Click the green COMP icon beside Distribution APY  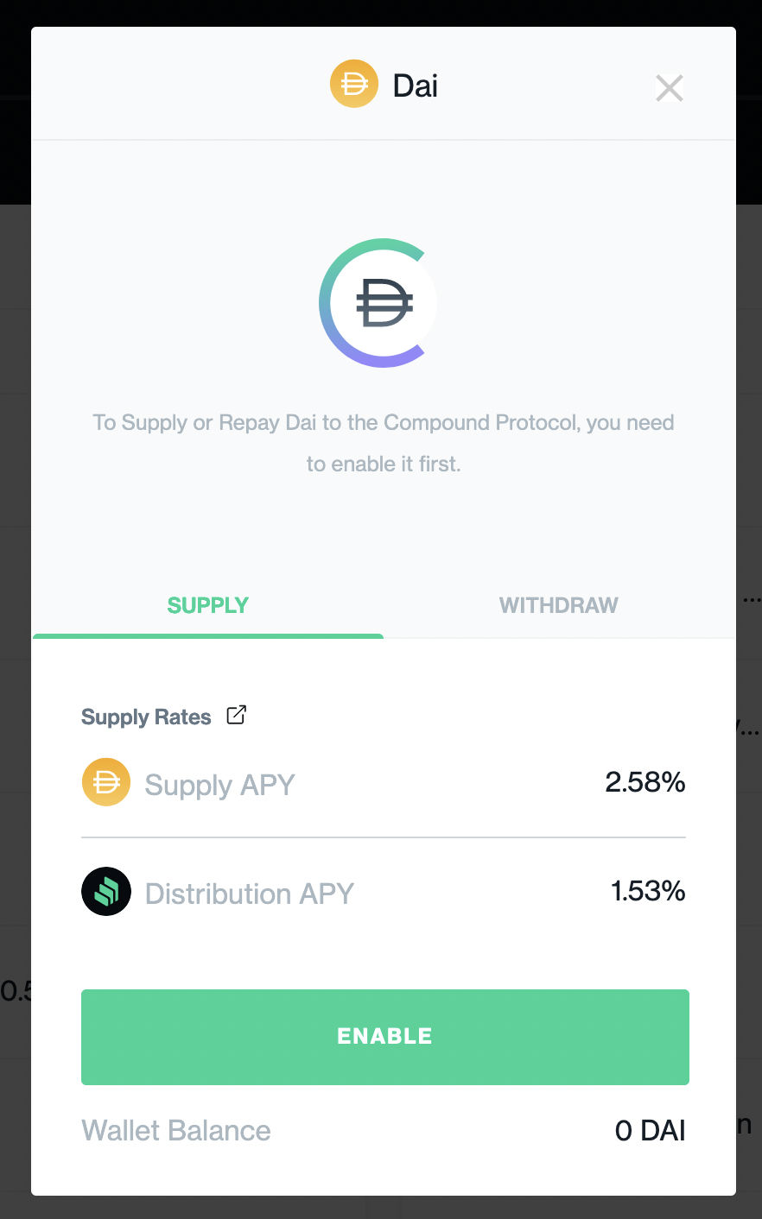click(x=106, y=892)
